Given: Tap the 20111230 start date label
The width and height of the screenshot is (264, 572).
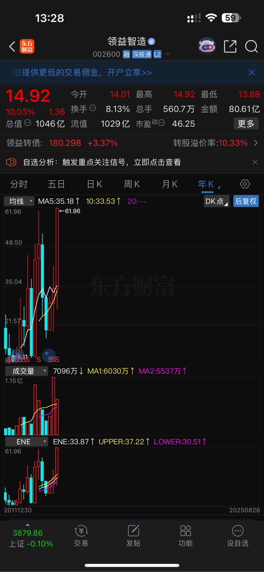Looking at the screenshot, I should pos(18,510).
